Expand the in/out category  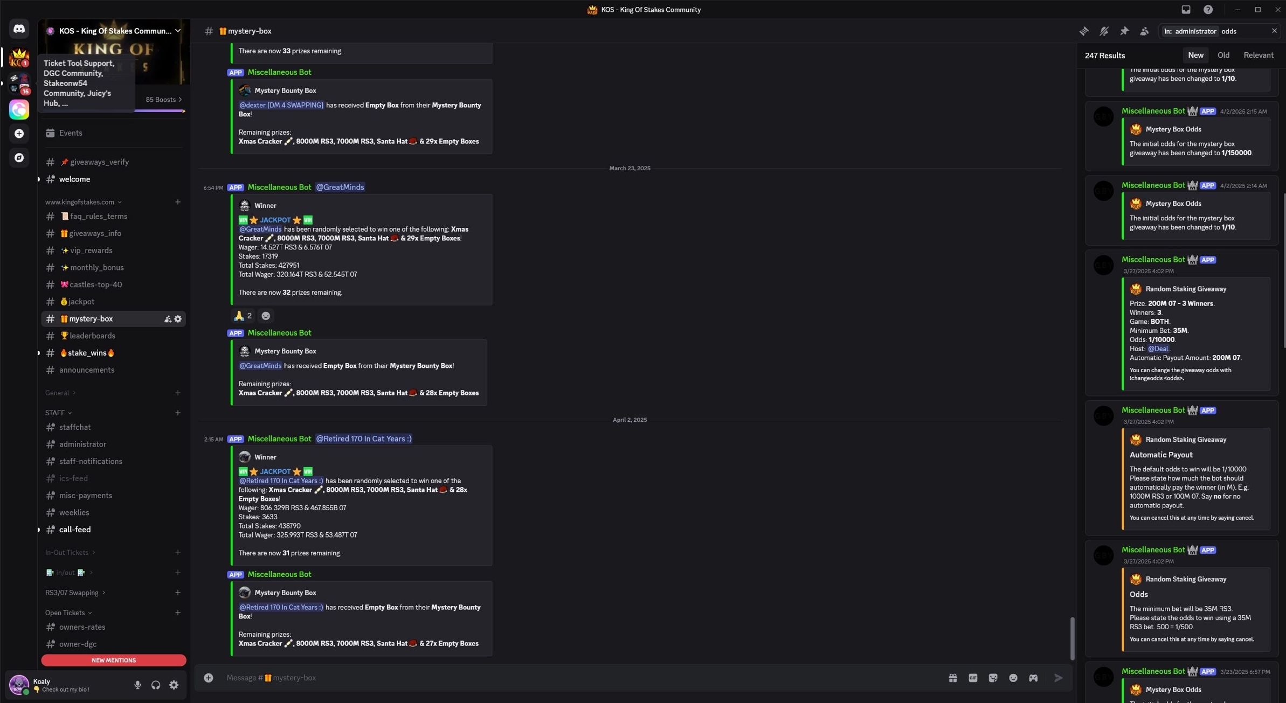pyautogui.click(x=69, y=573)
